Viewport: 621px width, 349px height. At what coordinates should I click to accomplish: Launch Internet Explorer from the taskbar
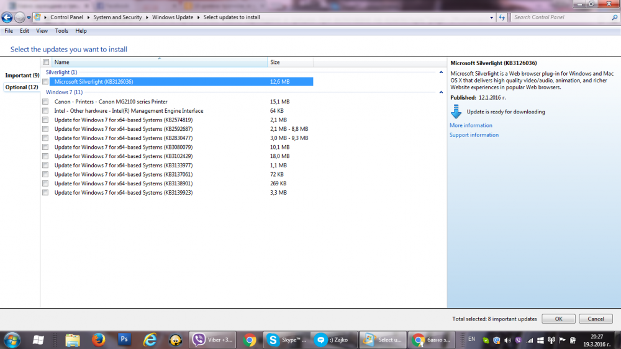[150, 340]
